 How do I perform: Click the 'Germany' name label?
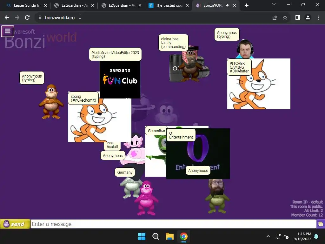125,172
